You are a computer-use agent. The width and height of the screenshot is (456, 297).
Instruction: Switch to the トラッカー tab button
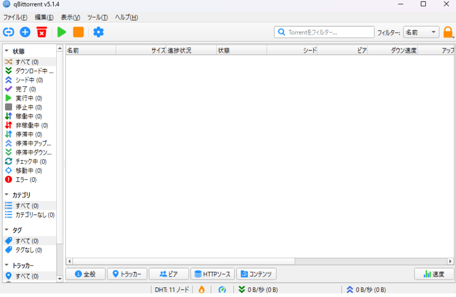[127, 274]
